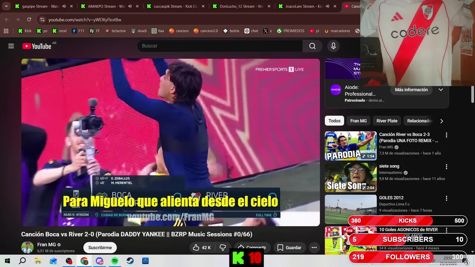Go back with the browser back arrow

7,19
